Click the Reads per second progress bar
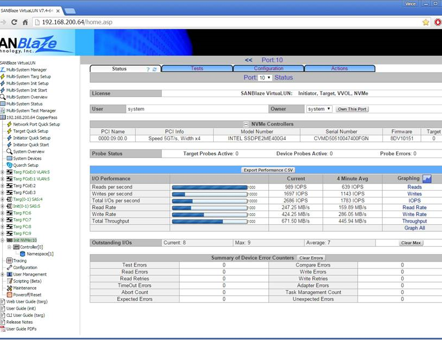 click(x=210, y=187)
